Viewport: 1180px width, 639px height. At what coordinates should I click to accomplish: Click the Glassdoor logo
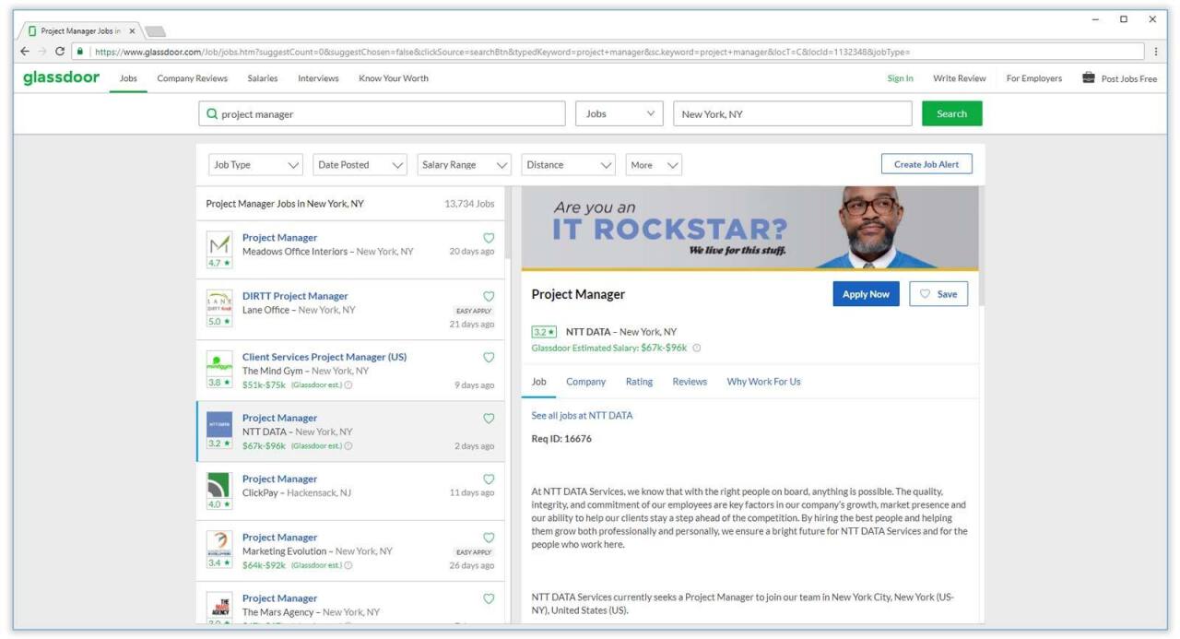61,77
